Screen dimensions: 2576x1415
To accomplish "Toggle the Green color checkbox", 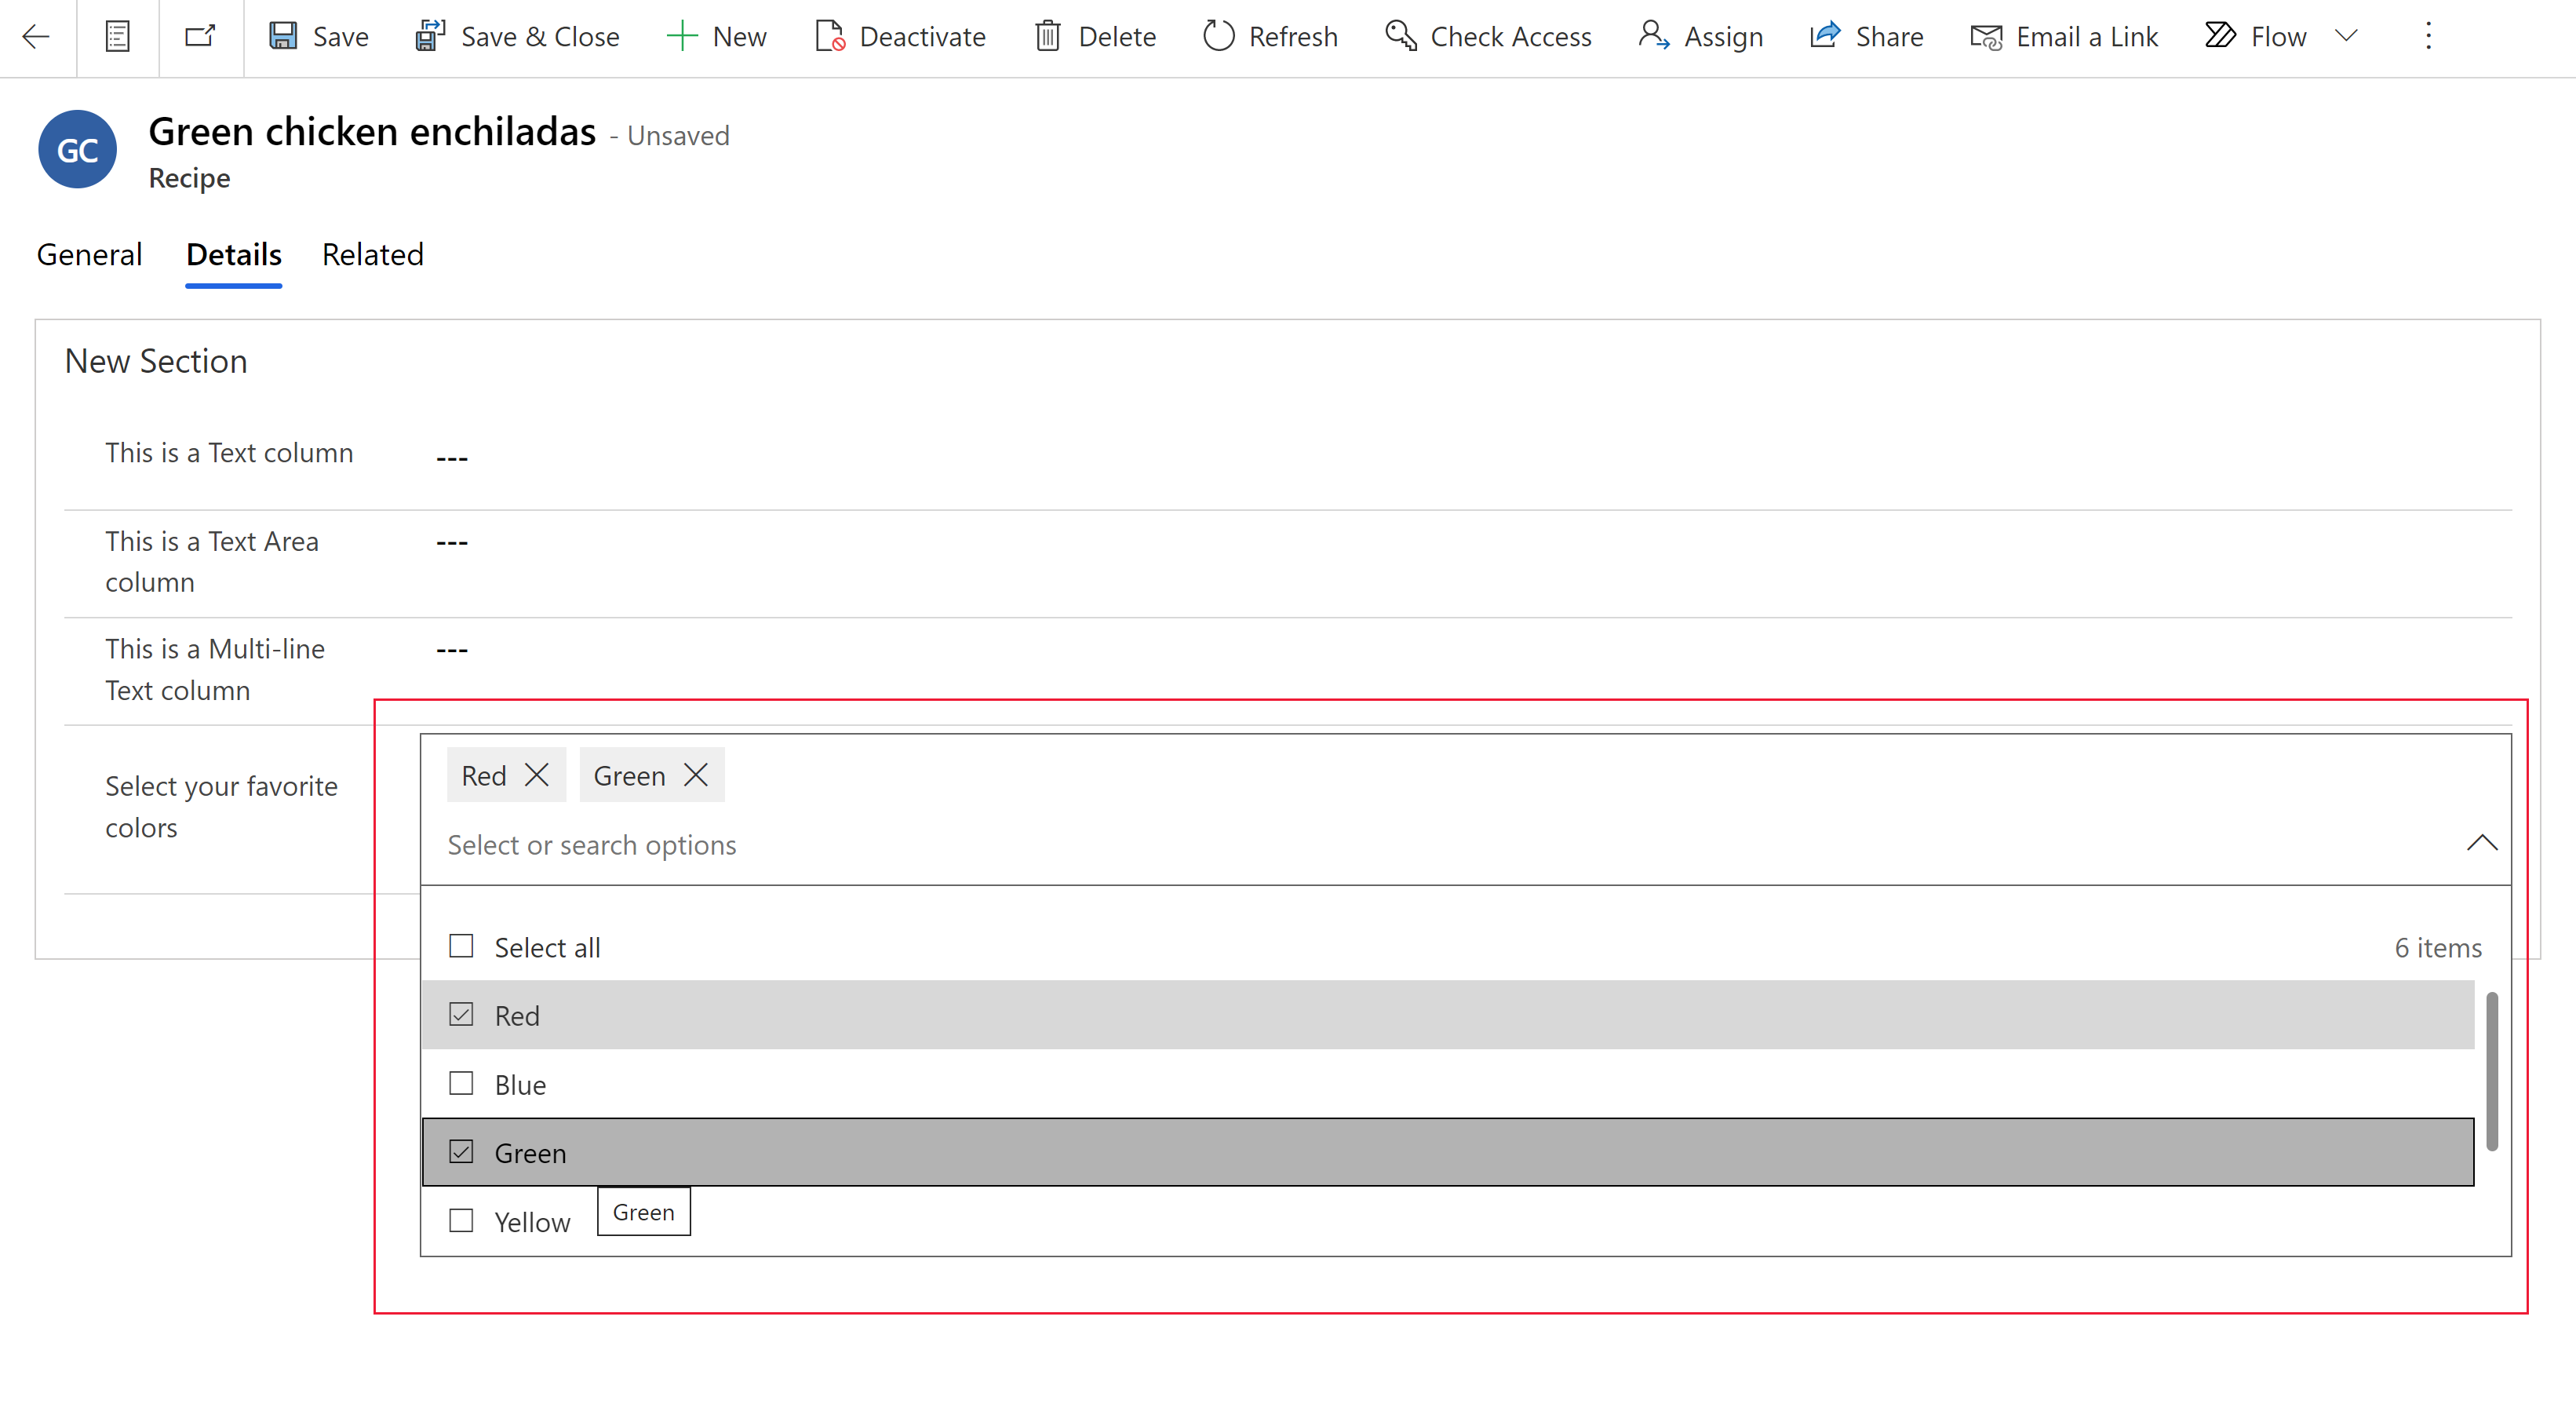I will pos(460,1150).
